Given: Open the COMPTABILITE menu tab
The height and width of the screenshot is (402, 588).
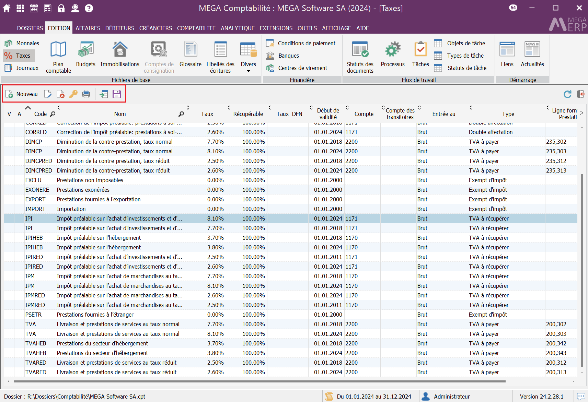Looking at the screenshot, I should tap(196, 28).
